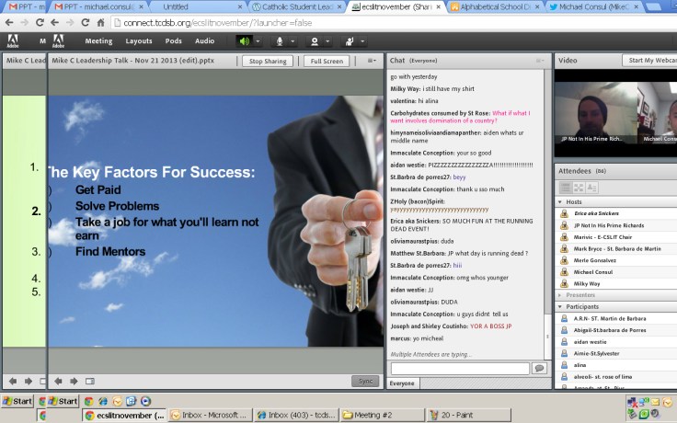
Task: Click host icon next to Merle Gonsalvez
Action: (x=564, y=260)
